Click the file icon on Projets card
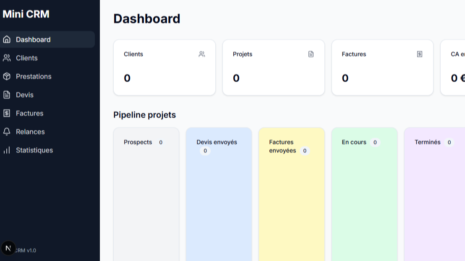The width and height of the screenshot is (465, 261). click(x=311, y=54)
